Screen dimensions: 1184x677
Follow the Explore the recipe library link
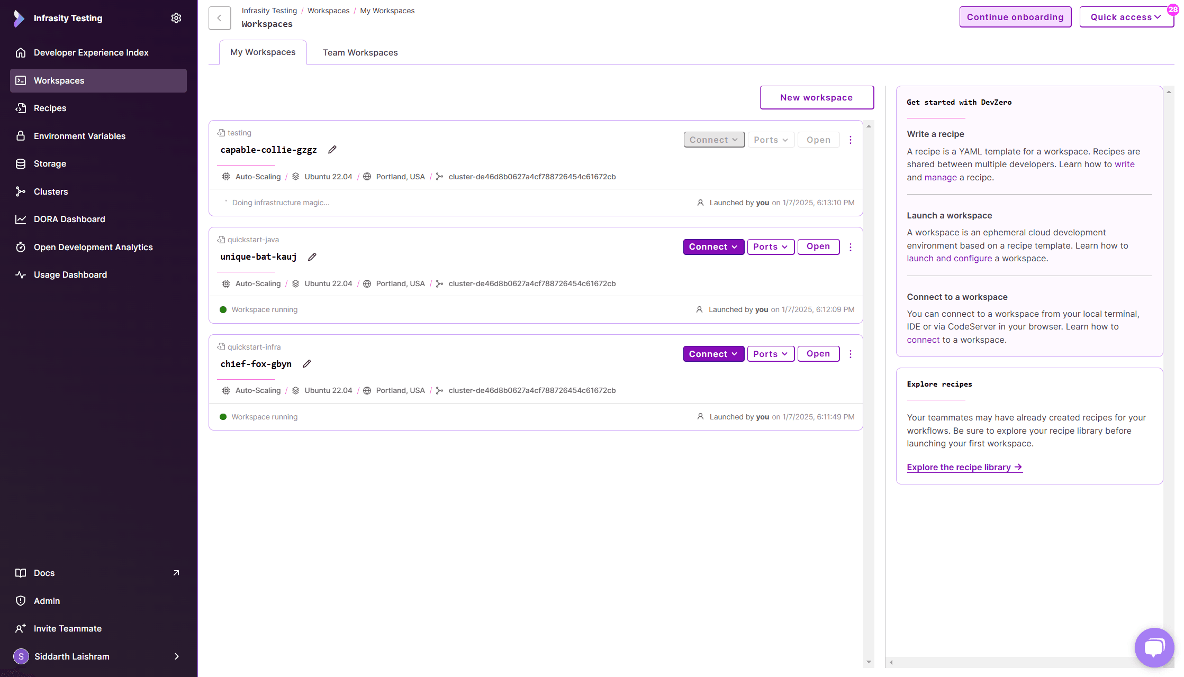point(964,467)
